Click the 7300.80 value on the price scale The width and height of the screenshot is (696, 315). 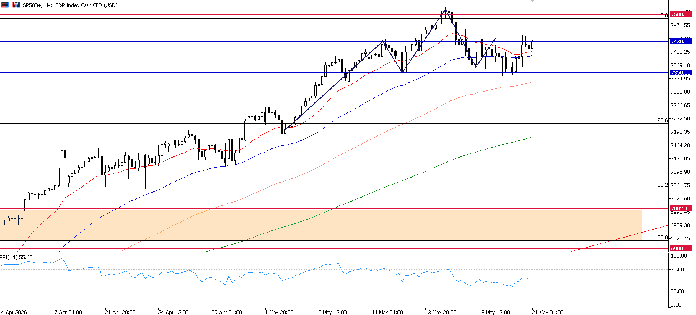[680, 92]
